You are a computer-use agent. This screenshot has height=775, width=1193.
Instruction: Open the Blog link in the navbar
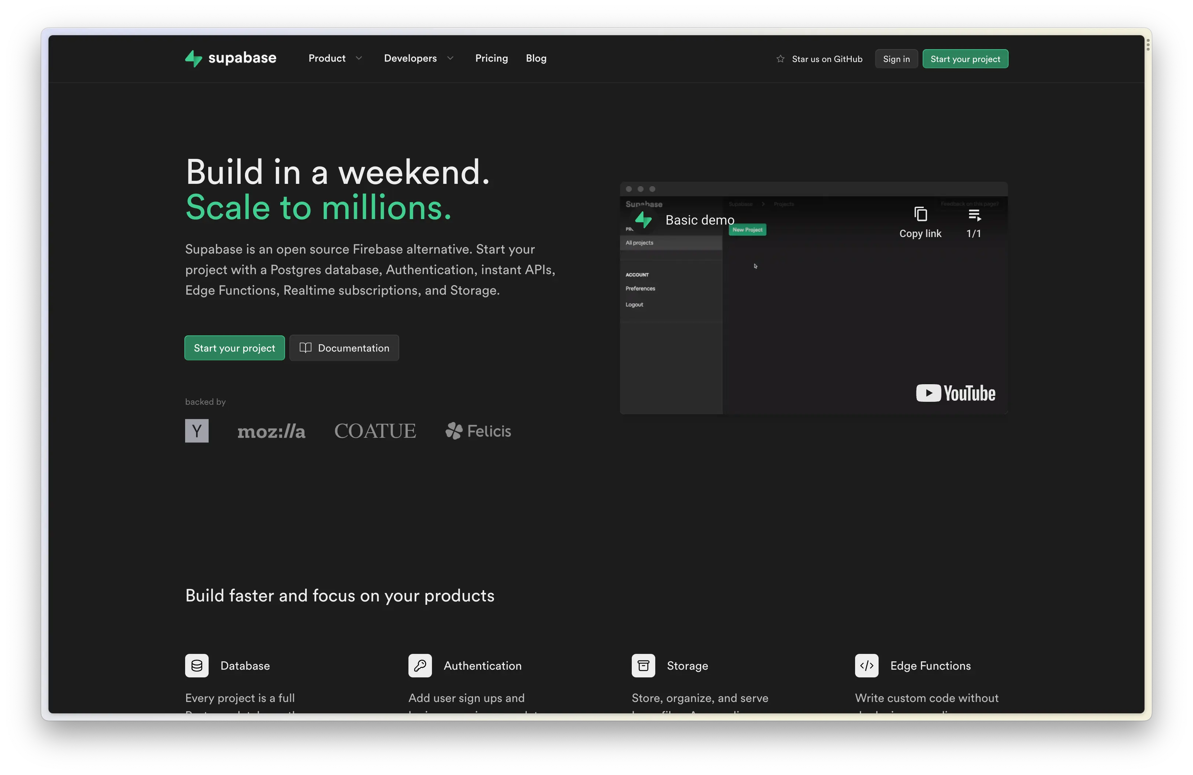coord(536,59)
